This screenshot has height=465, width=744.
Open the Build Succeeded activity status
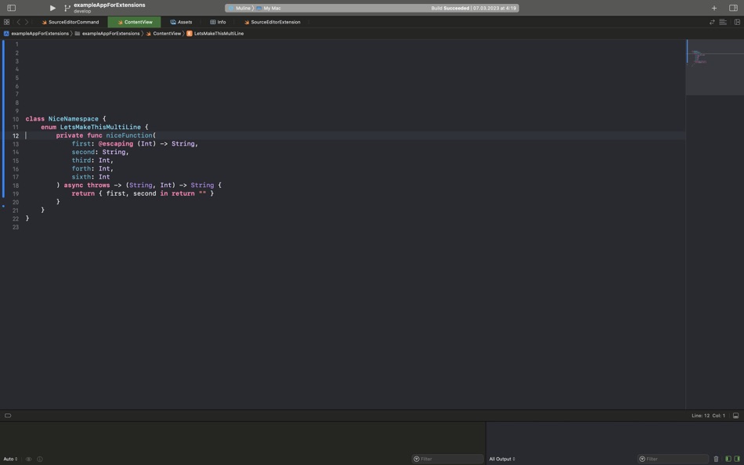coord(474,8)
